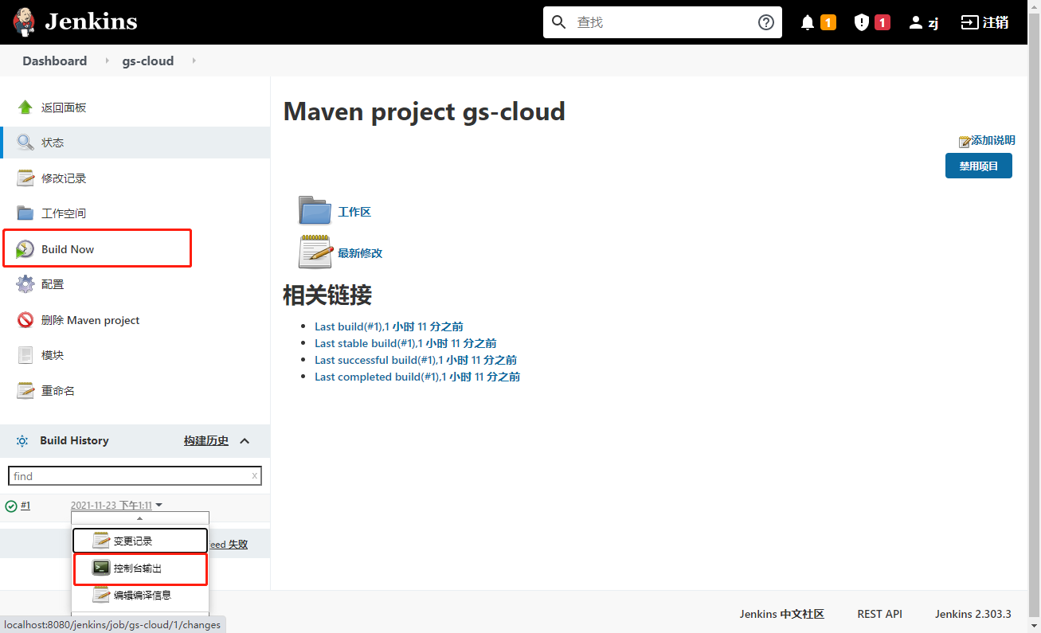Viewport: 1041px width, 633px height.
Task: Click the logout arrow icon
Action: click(x=969, y=22)
